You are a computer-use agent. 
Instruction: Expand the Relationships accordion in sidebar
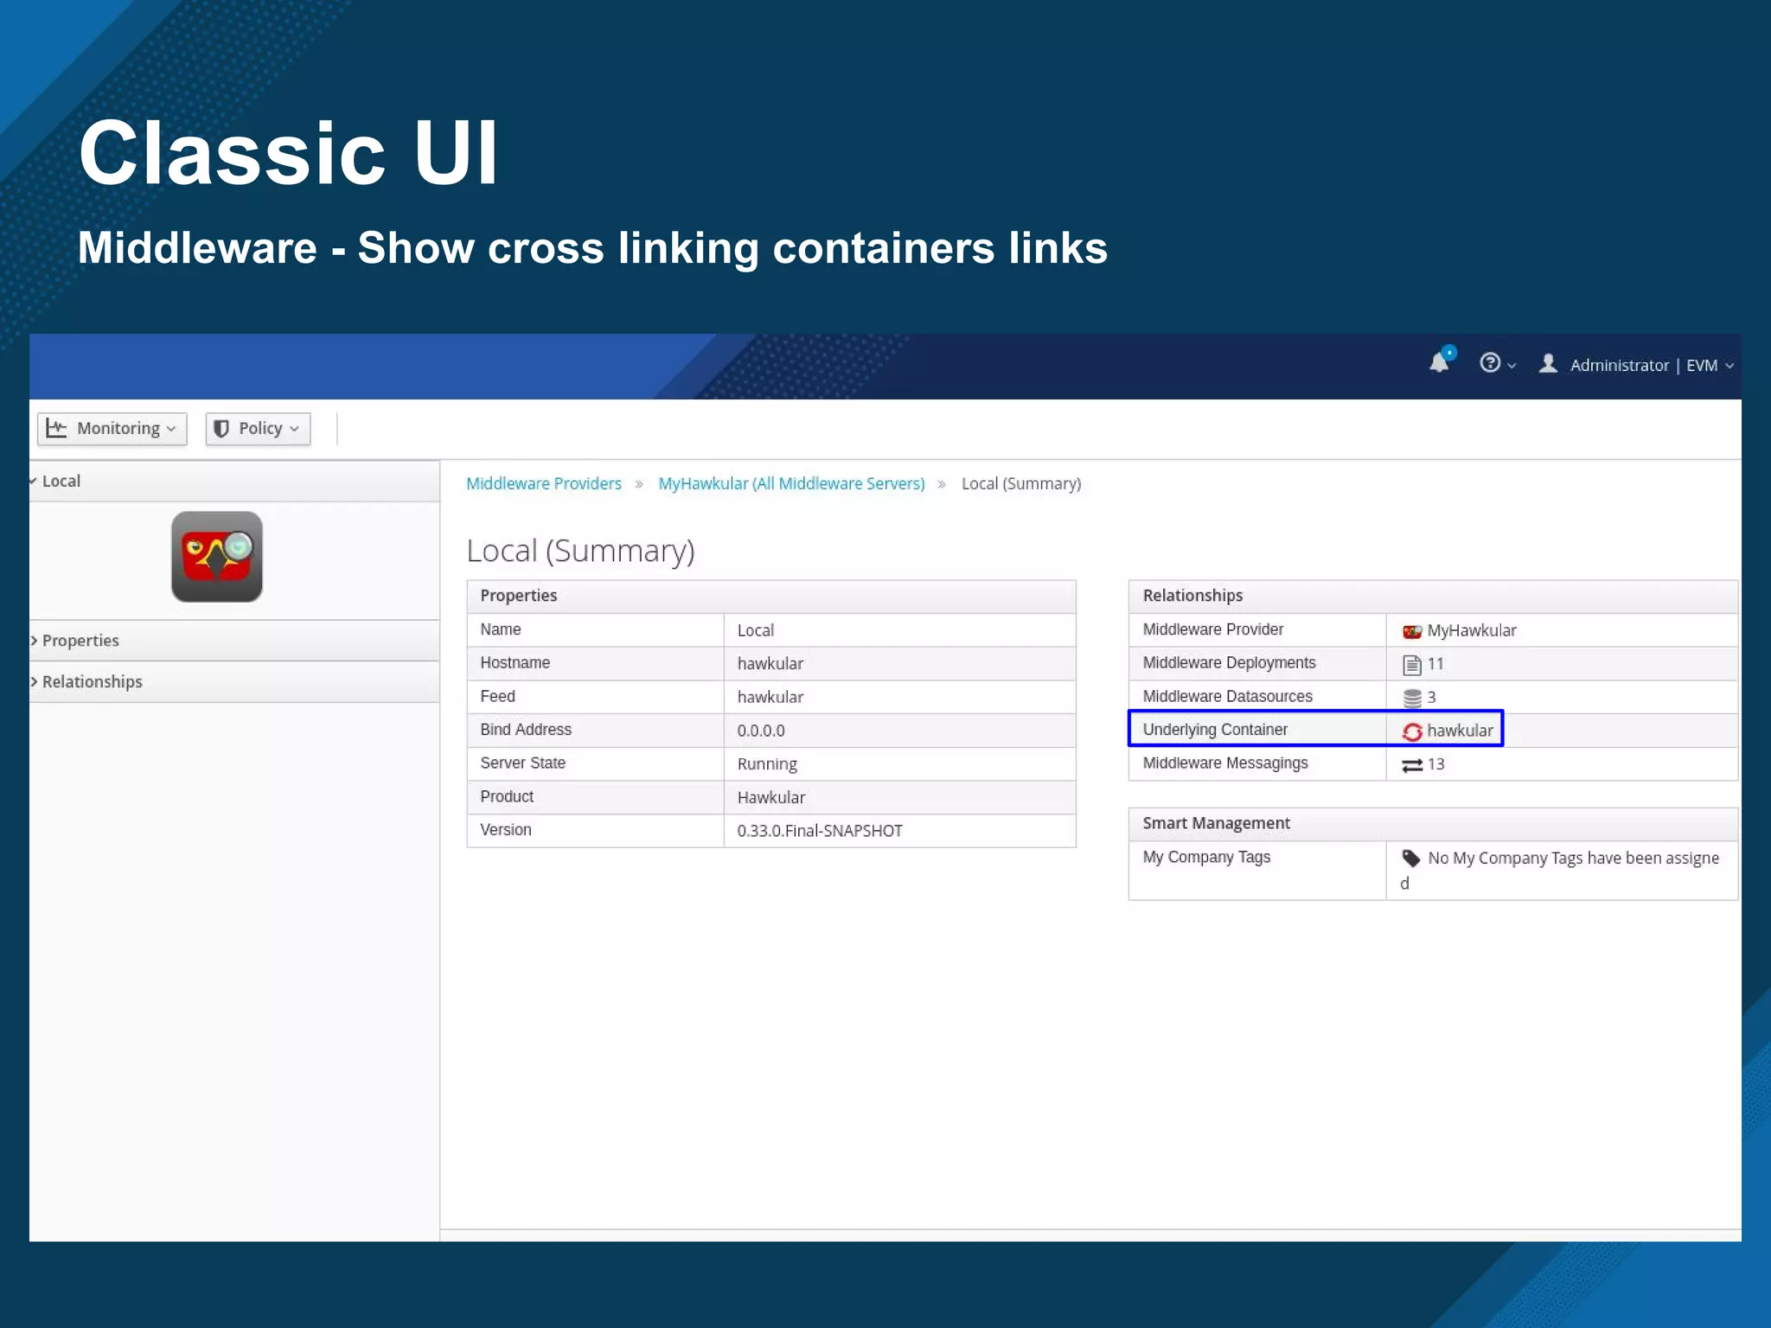coord(234,681)
